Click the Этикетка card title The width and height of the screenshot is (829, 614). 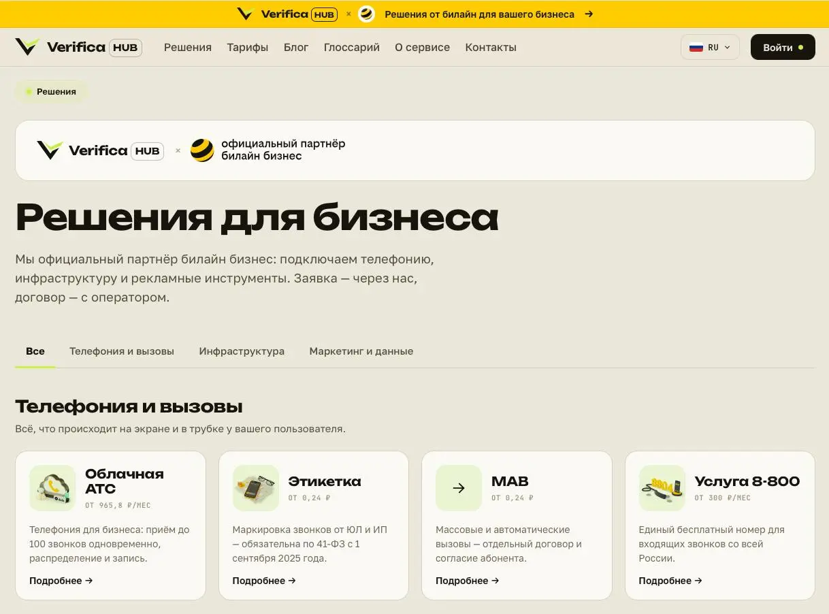point(325,481)
